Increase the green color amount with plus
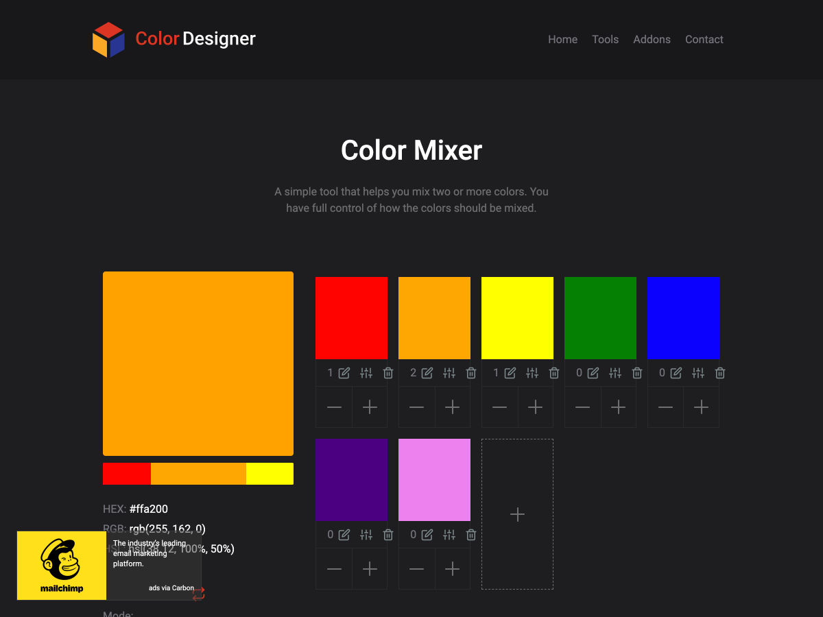 click(619, 407)
